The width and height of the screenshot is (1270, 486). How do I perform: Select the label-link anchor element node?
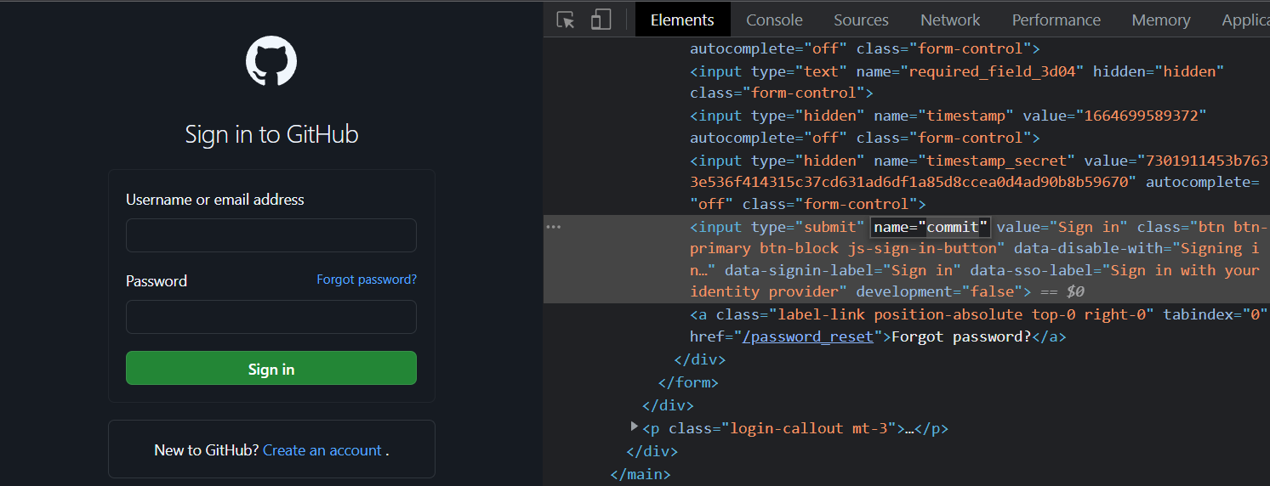coord(979,325)
